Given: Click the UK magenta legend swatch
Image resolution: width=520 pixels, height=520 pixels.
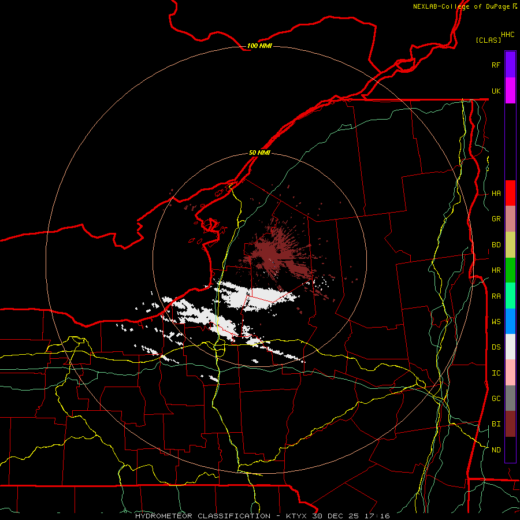Looking at the screenshot, I should tap(510, 91).
